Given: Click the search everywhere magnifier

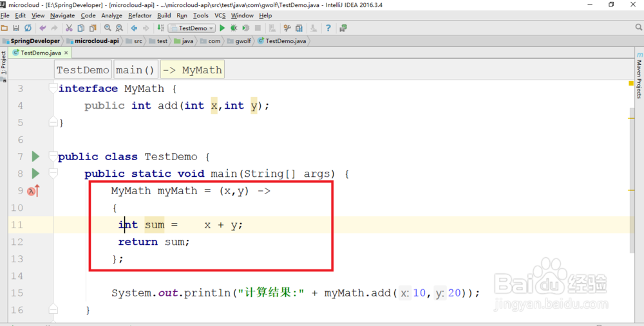Looking at the screenshot, I should (638, 27).
